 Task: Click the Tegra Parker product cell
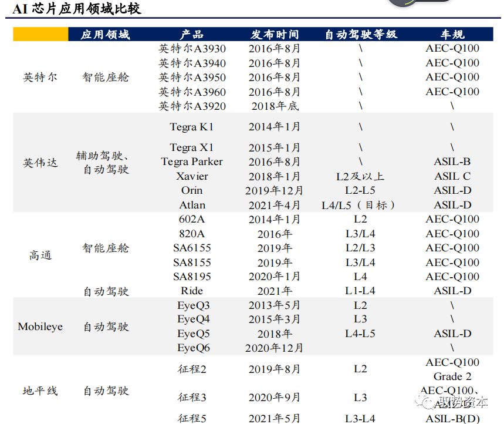click(x=192, y=161)
